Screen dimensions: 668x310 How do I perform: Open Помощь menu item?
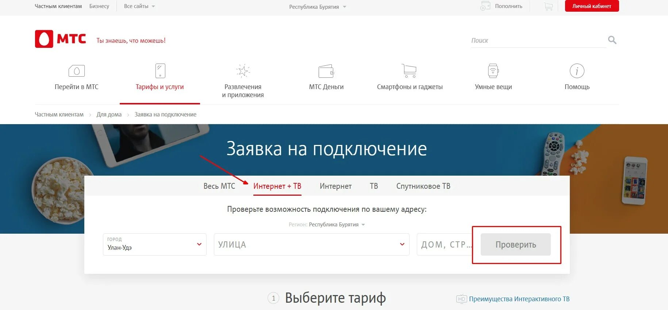pos(577,87)
